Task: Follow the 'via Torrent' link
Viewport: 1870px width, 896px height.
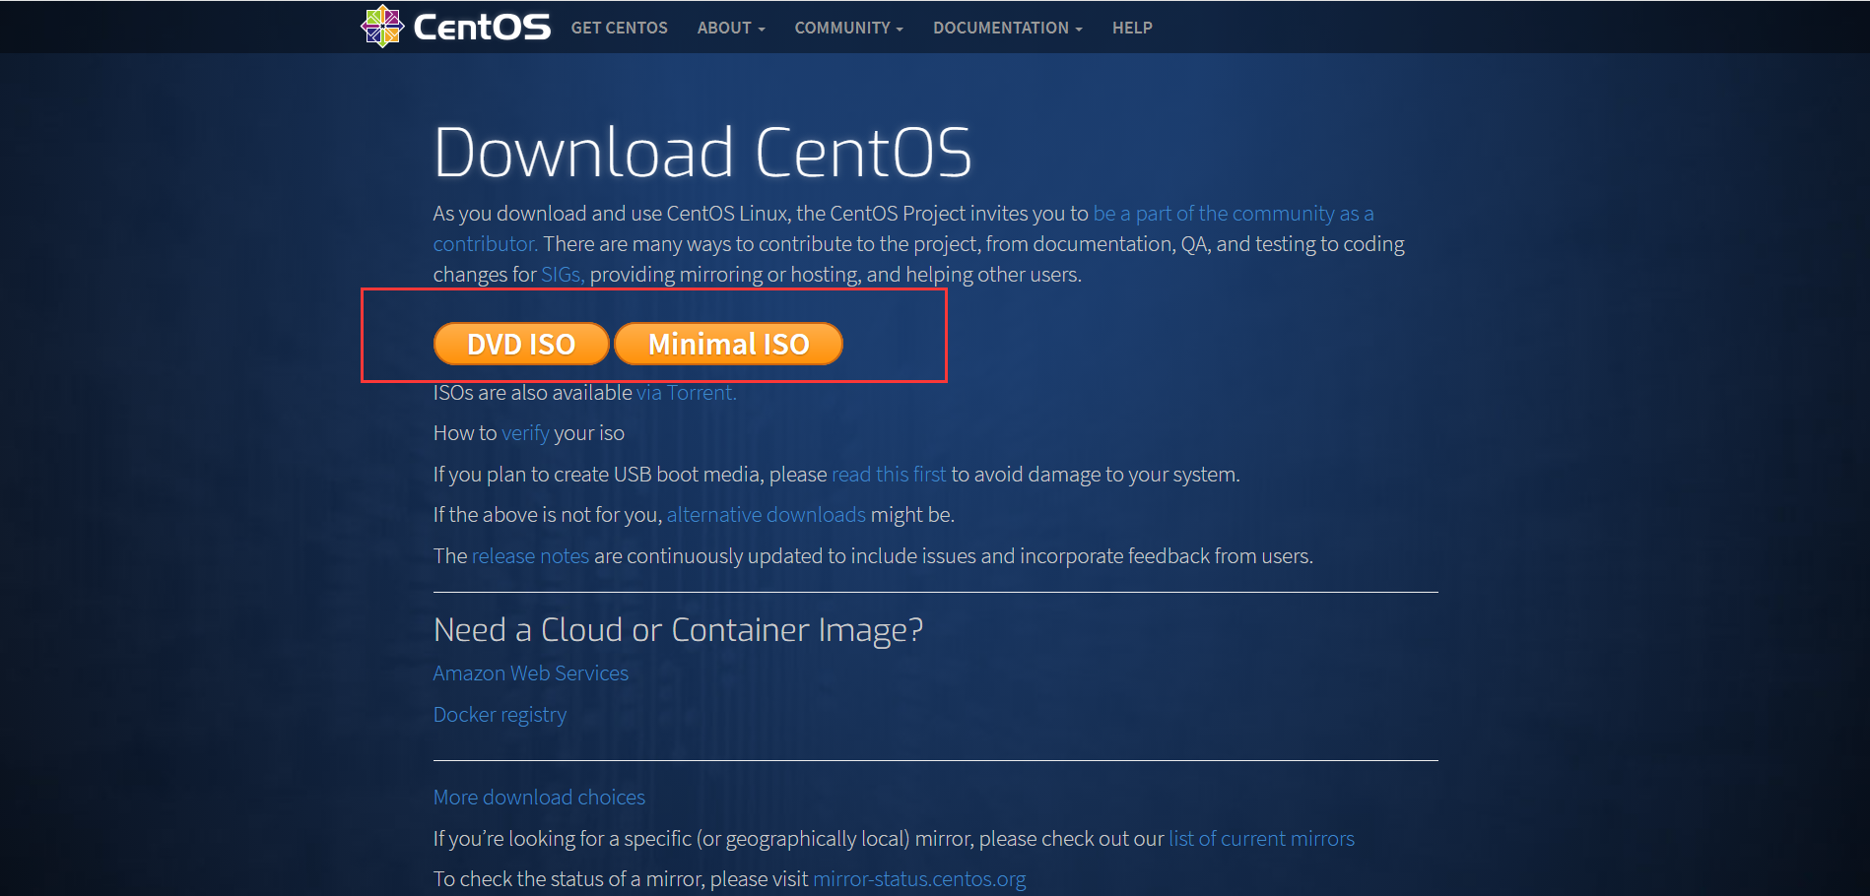Action: pyautogui.click(x=686, y=393)
